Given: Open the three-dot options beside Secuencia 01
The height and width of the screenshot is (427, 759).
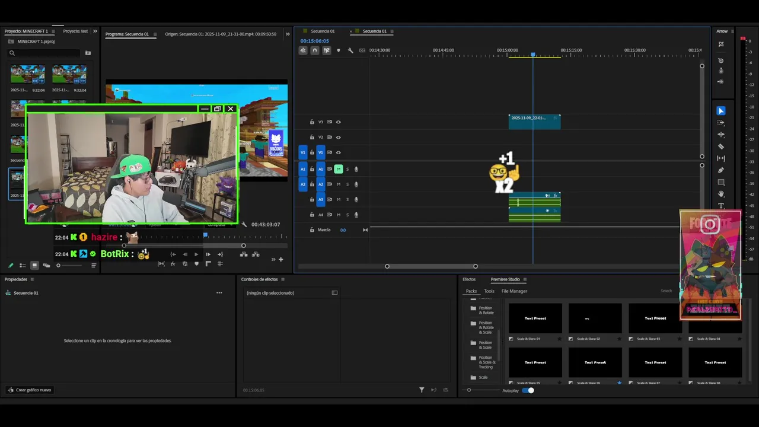Looking at the screenshot, I should pos(219,292).
